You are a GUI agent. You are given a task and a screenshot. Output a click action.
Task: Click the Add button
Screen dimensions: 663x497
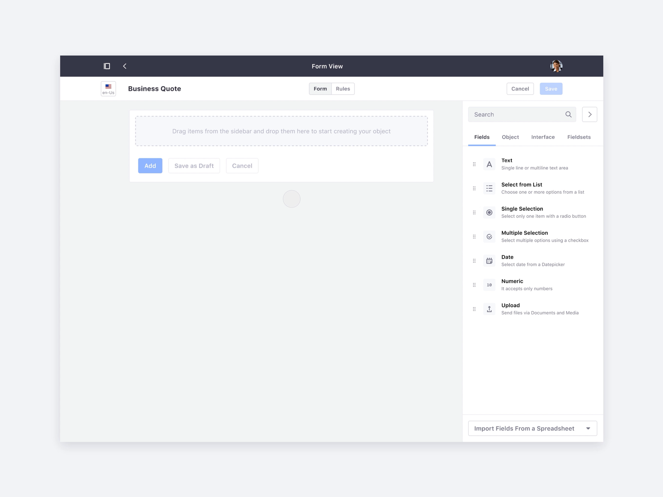[150, 166]
